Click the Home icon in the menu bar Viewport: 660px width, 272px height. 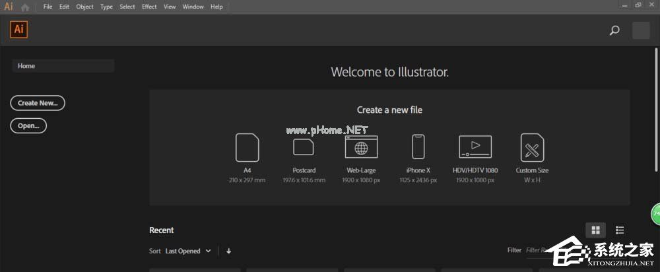(x=25, y=7)
